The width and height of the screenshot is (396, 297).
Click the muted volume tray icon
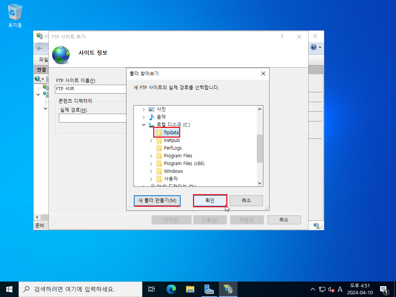[x=331, y=289]
